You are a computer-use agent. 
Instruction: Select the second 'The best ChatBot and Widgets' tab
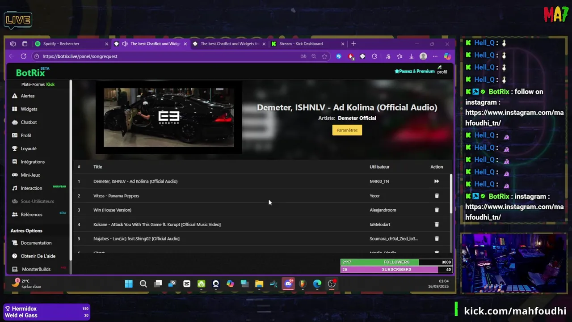[x=230, y=44]
